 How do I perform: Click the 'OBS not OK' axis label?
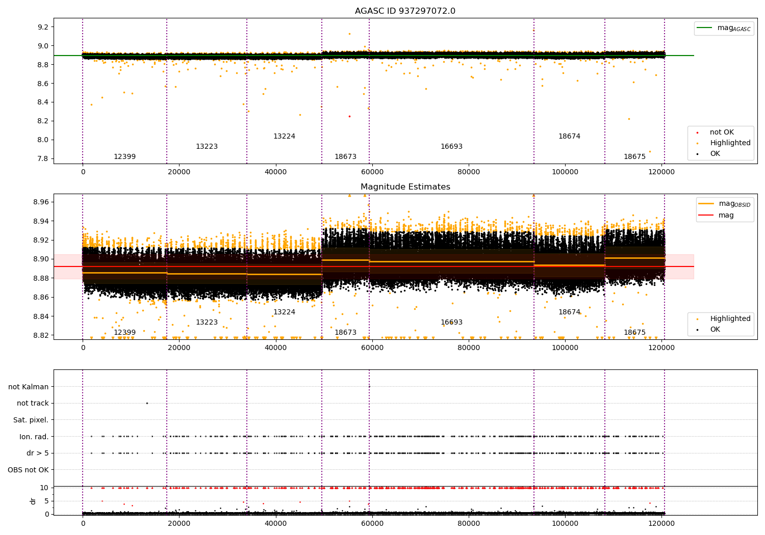pos(29,470)
